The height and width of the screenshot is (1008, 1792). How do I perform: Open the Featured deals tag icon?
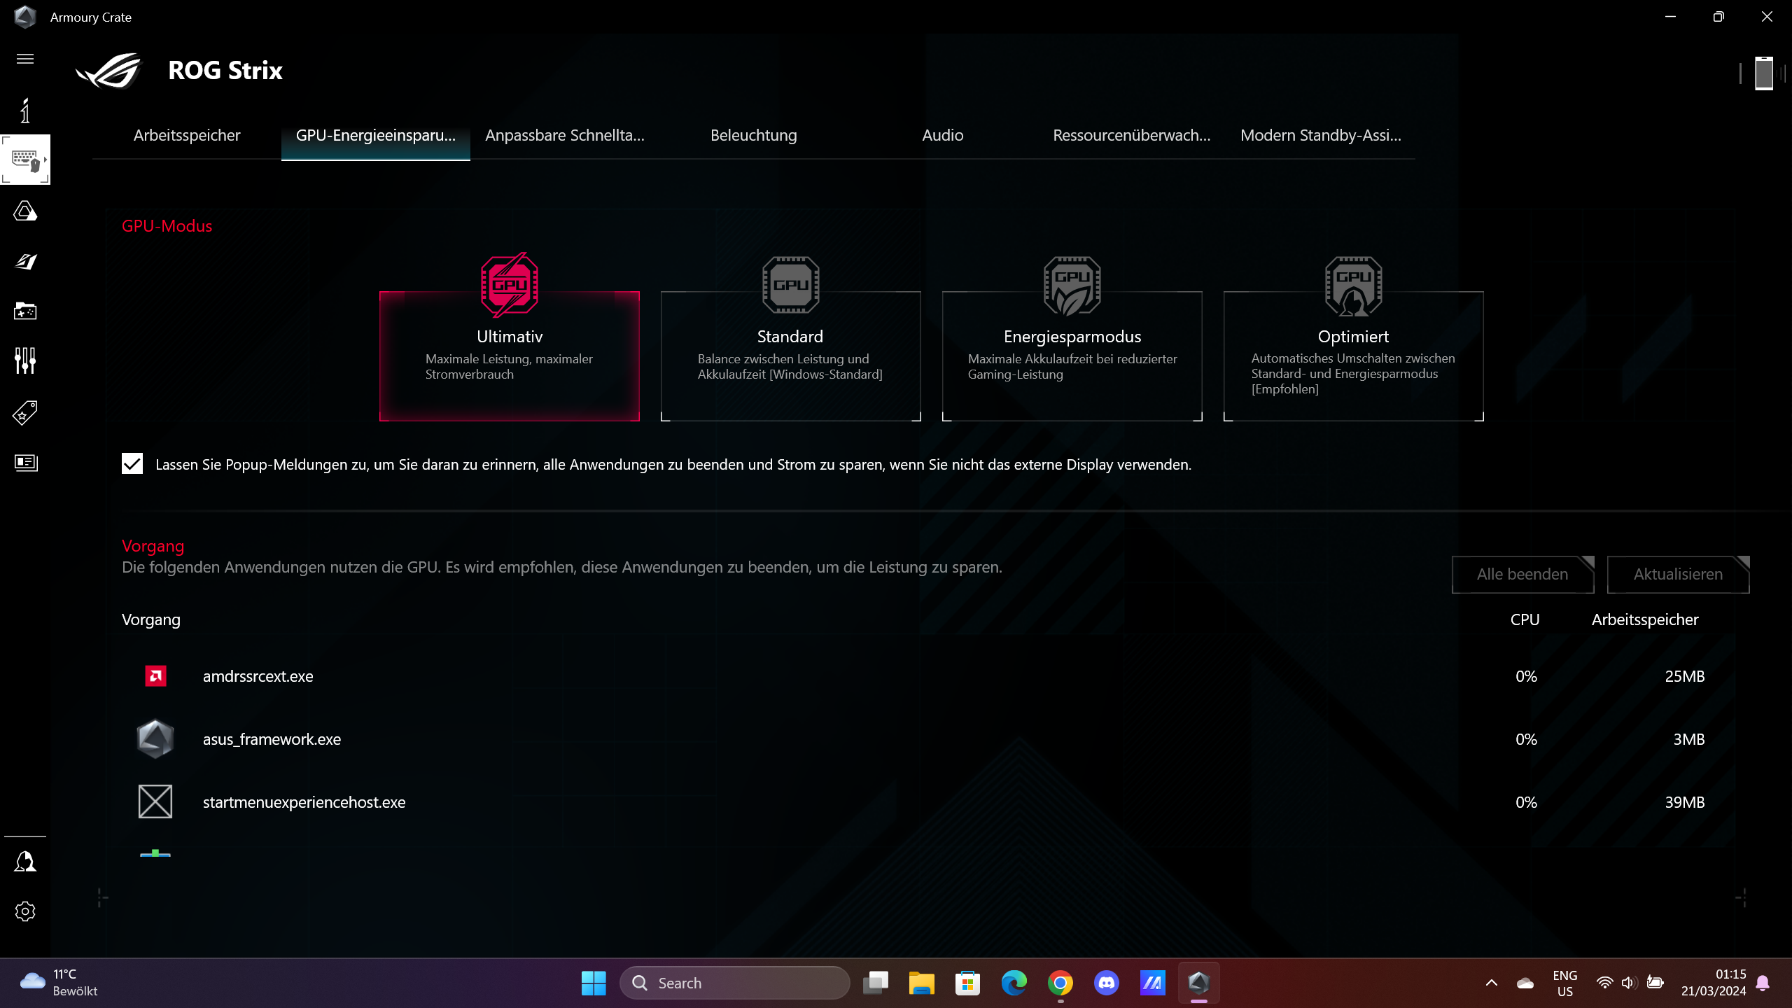click(x=25, y=413)
